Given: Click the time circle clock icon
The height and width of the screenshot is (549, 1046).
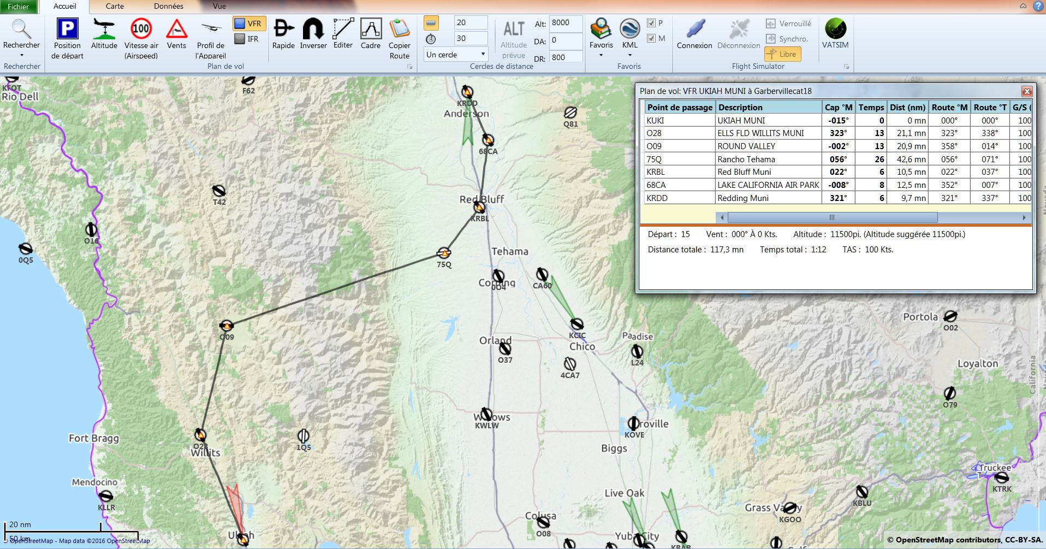Looking at the screenshot, I should pos(431,39).
